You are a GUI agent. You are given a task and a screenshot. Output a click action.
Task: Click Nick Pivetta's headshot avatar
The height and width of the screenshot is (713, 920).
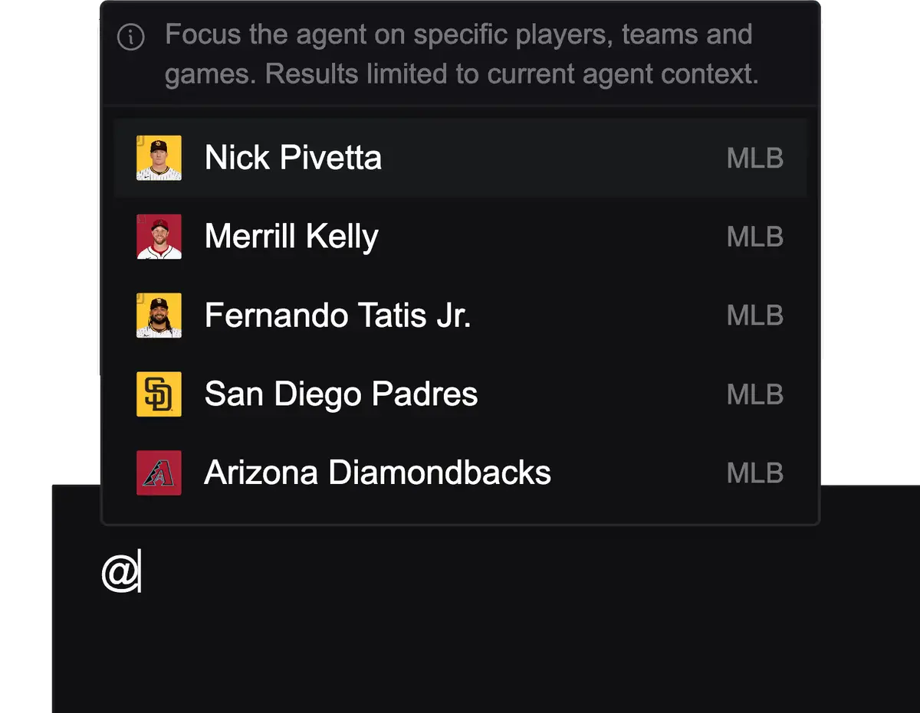coord(159,158)
